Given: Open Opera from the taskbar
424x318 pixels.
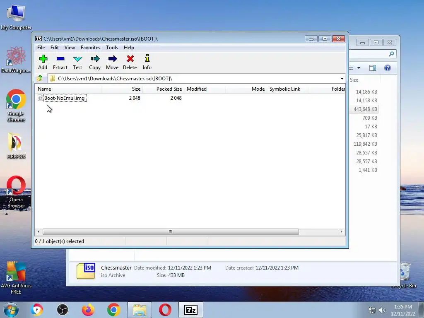Looking at the screenshot, I should 165,310.
